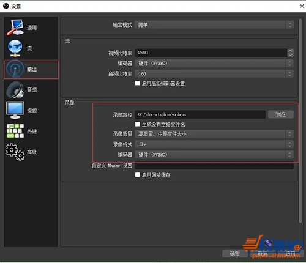Expand the 输出模式 dropdown
Image resolution: width=306 pixels, height=263 pixels.
coord(214,25)
